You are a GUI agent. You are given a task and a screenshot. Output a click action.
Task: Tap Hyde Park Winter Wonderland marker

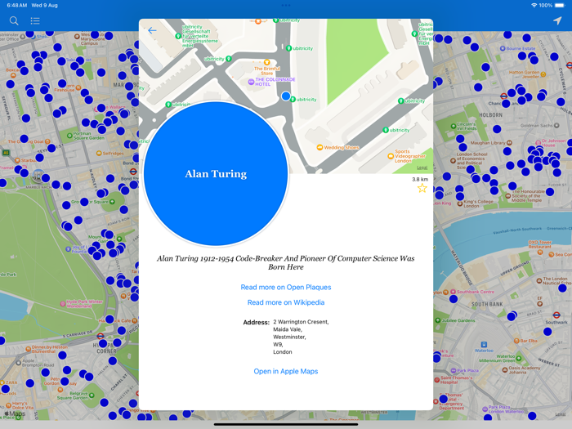pyautogui.click(x=63, y=303)
